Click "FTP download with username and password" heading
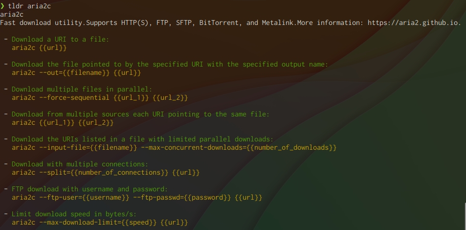Viewport: 466px width, 230px height. pos(89,189)
